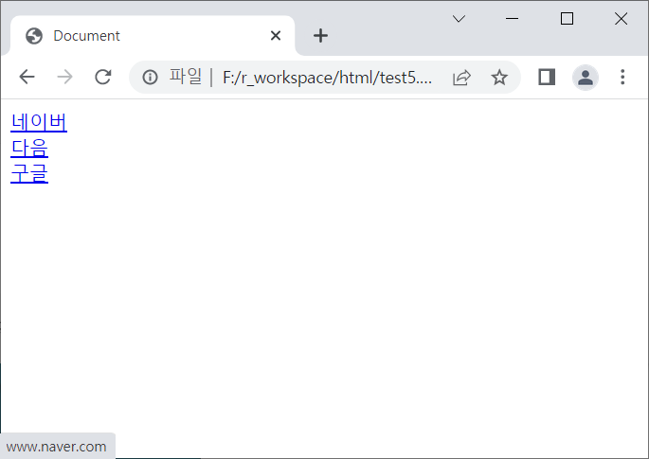Image resolution: width=649 pixels, height=459 pixels.
Task: Expand the tab search chevron
Action: (459, 19)
